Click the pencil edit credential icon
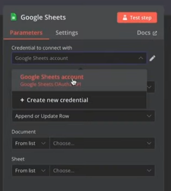The image size is (171, 191). point(152,58)
